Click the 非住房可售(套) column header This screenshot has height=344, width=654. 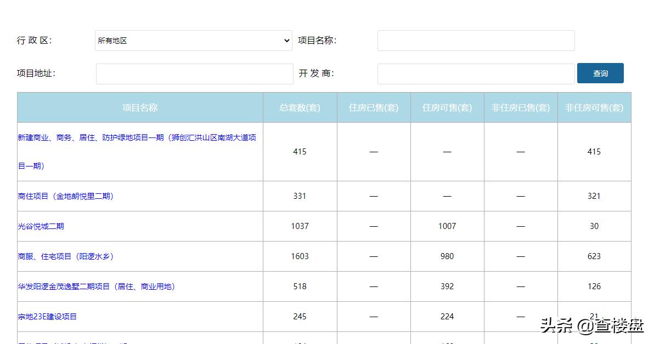[594, 107]
